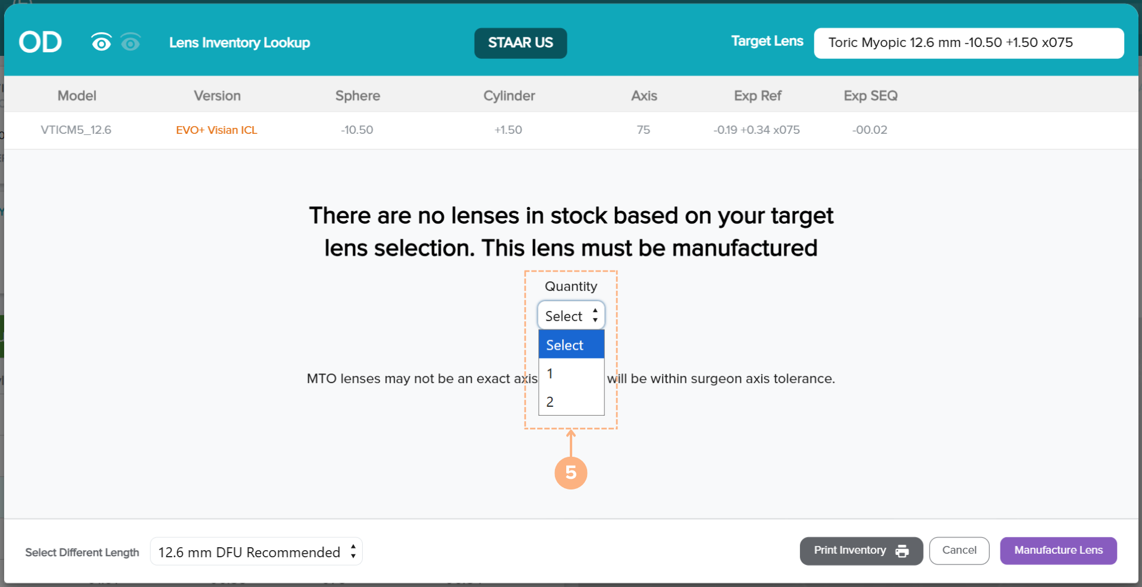Viewport: 1142px width, 587px height.
Task: Open the Quantity select dropdown
Action: click(x=570, y=316)
